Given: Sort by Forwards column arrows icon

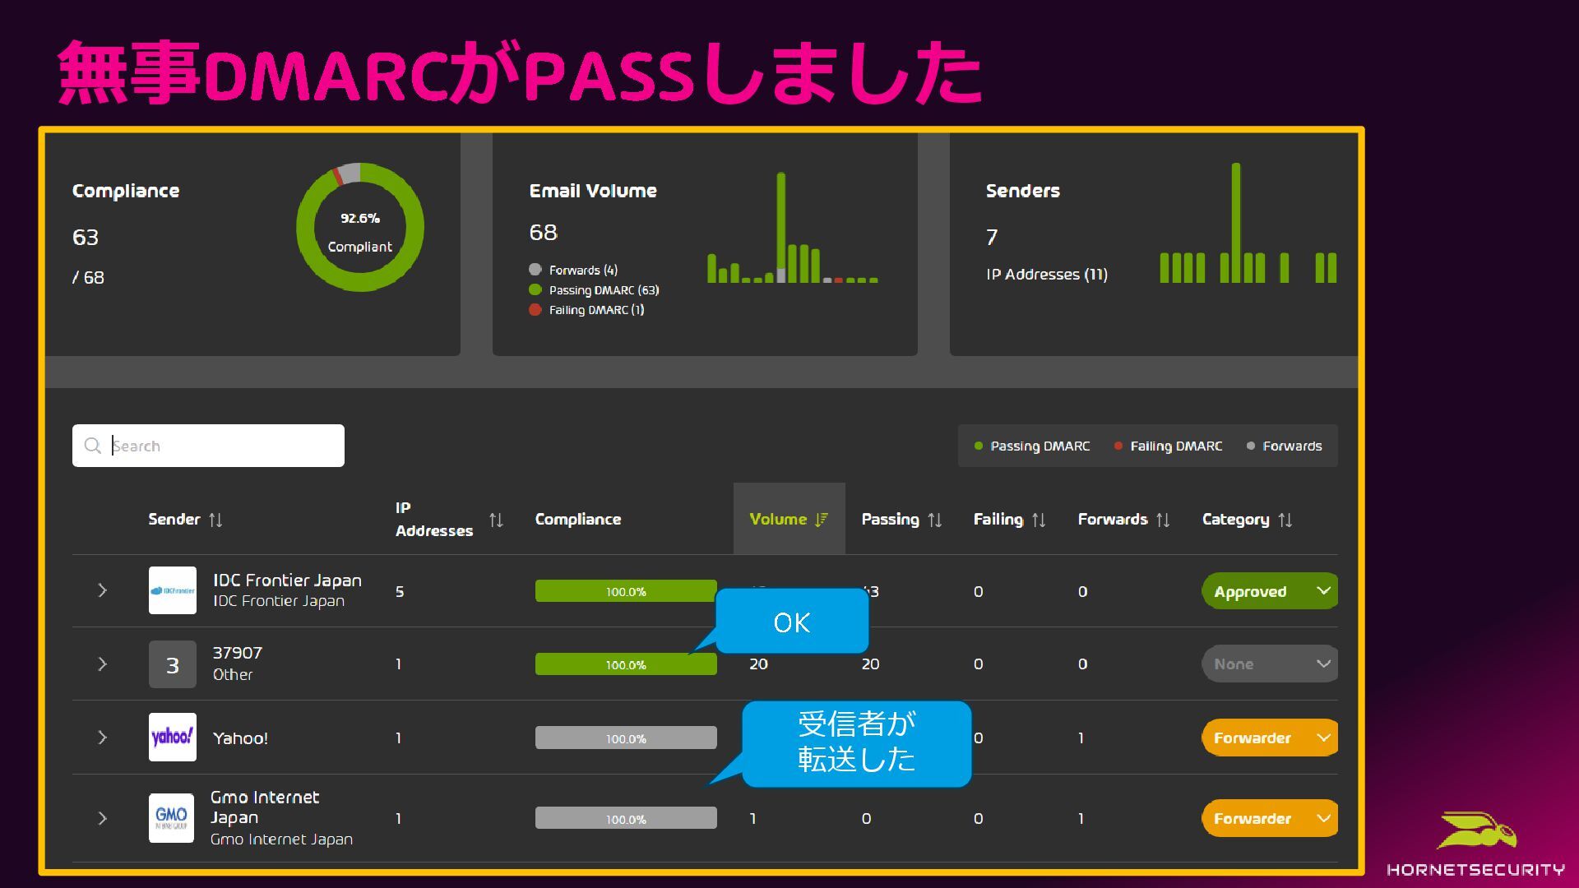Looking at the screenshot, I should [x=1163, y=520].
